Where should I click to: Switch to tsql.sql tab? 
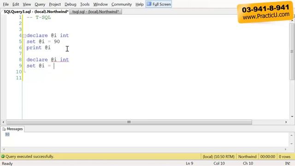point(95,12)
